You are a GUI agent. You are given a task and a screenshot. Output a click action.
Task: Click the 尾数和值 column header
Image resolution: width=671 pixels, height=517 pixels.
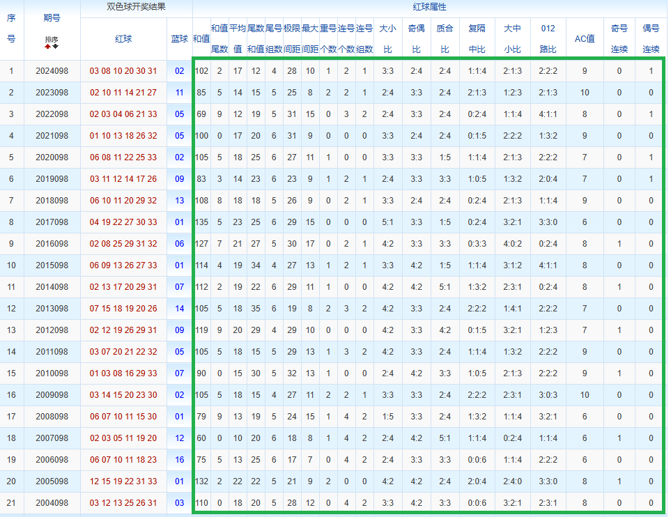point(256,39)
